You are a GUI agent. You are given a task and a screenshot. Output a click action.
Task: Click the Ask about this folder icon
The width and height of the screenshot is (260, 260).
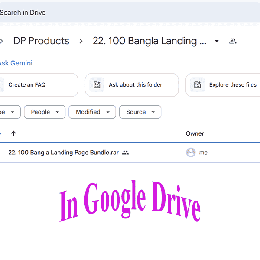[x=97, y=85]
